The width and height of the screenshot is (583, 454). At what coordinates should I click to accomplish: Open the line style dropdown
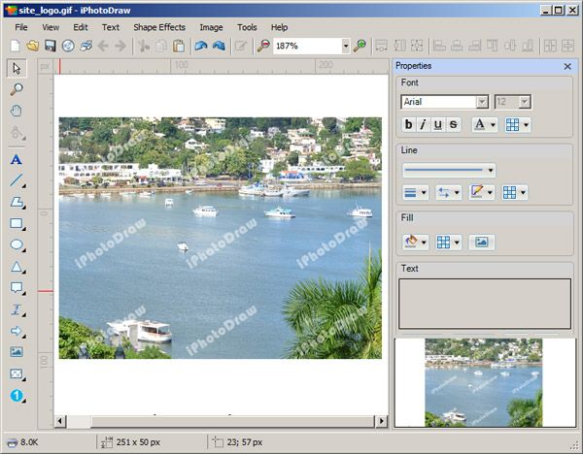point(449,170)
